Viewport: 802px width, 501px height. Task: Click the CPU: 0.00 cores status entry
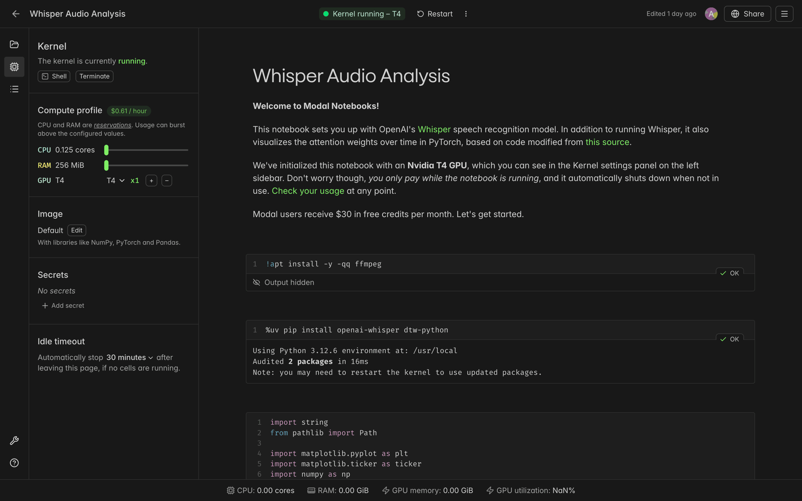pos(261,490)
